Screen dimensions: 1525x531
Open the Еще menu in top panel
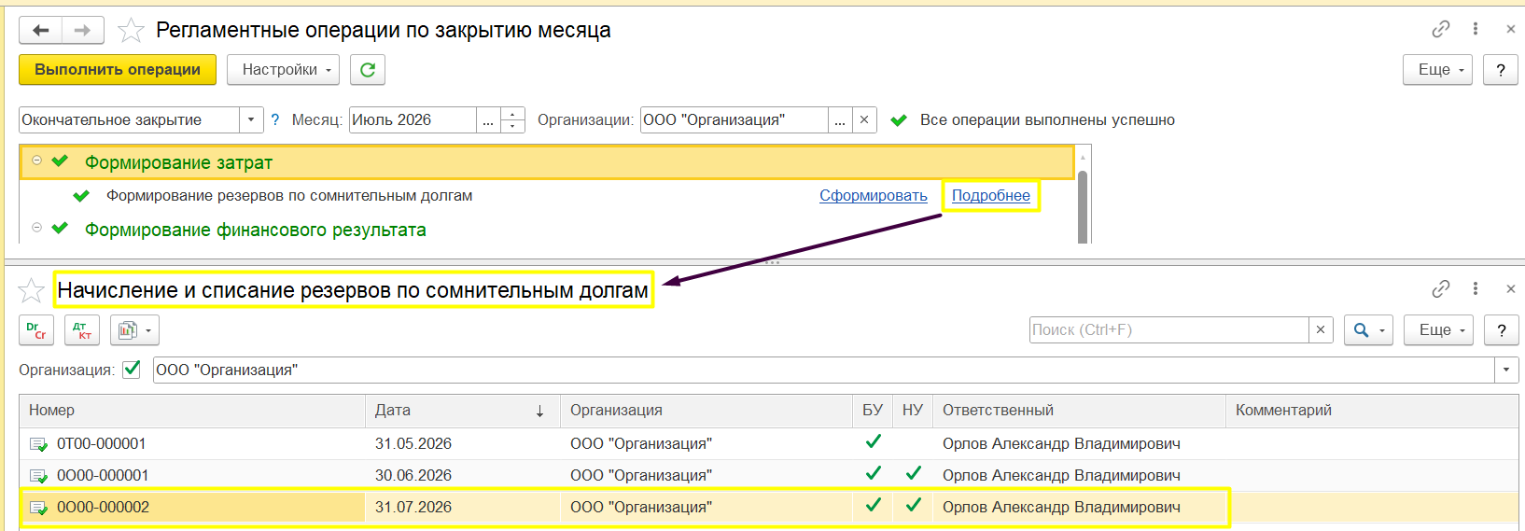(x=1437, y=70)
